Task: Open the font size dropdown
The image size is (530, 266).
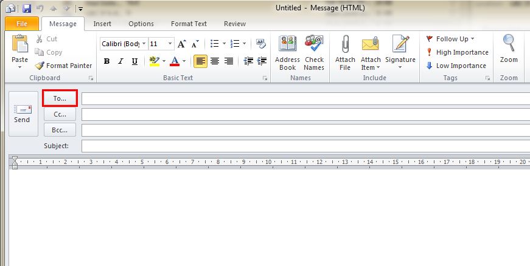Action: pyautogui.click(x=170, y=44)
